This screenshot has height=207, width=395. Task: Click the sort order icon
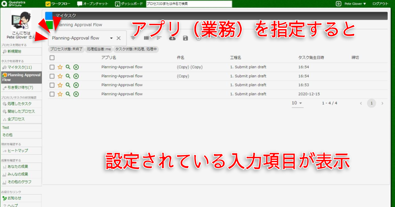159,38
